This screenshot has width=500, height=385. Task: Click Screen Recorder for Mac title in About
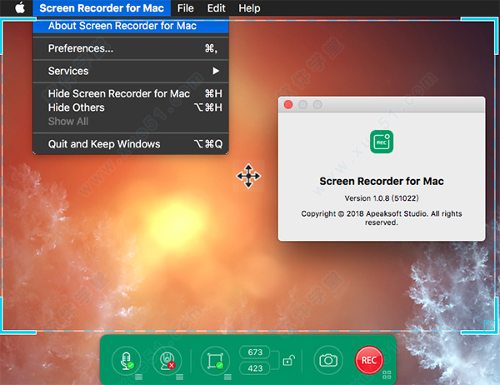[x=382, y=181]
